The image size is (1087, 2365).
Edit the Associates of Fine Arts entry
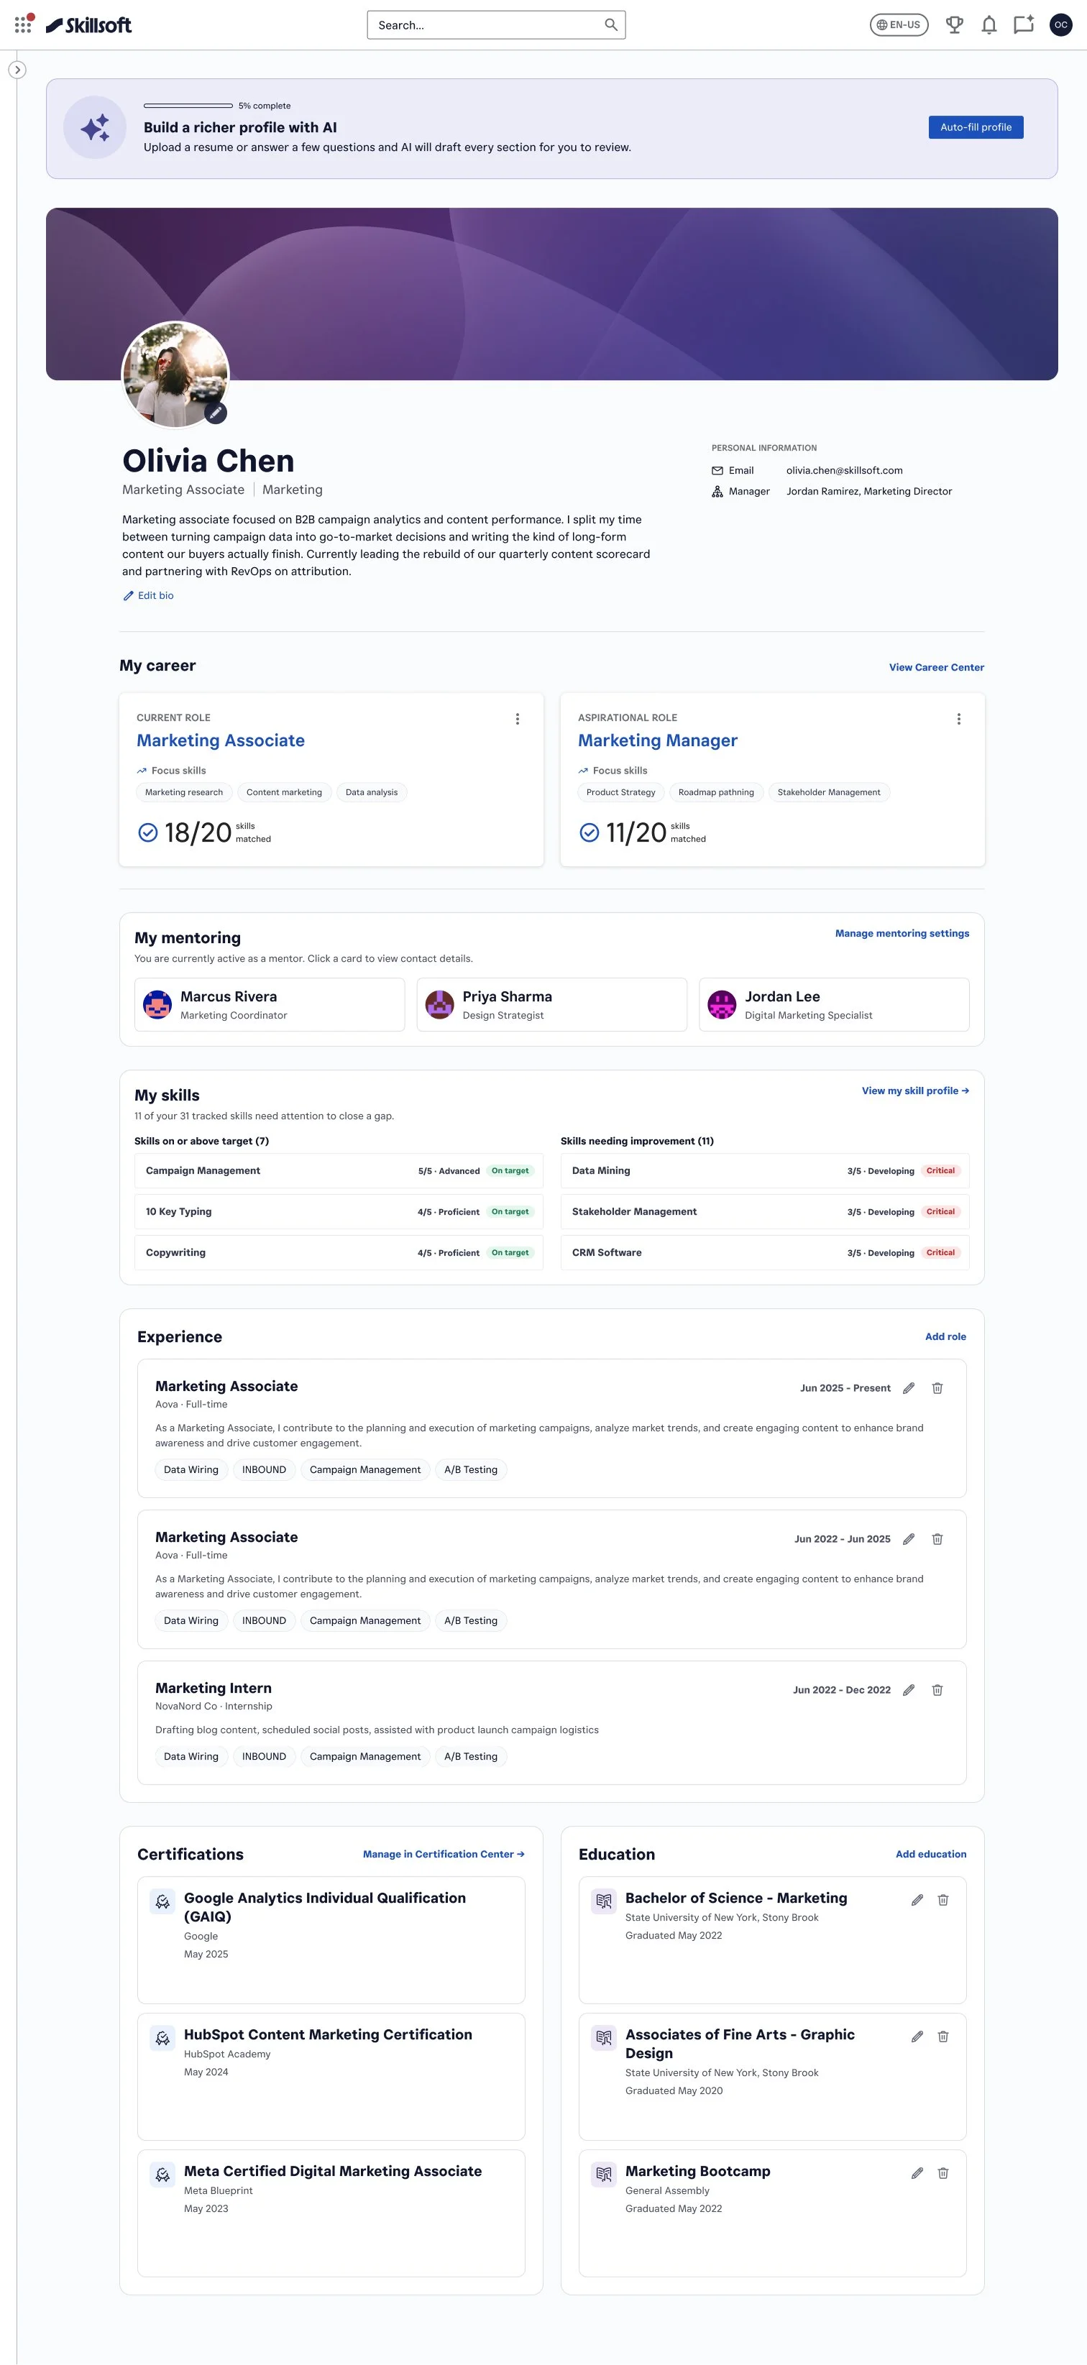[x=916, y=2036]
